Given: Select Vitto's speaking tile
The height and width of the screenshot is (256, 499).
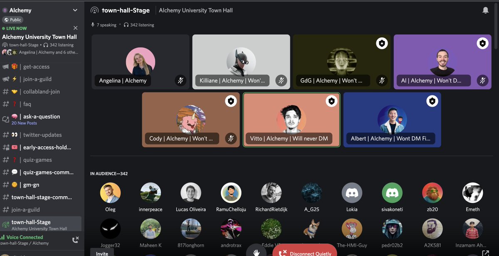Looking at the screenshot, I should point(291,119).
